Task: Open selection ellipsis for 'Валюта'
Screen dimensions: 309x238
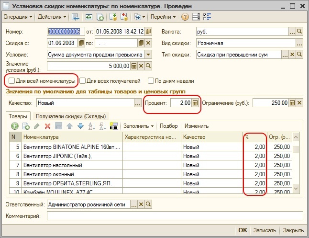Action: click(x=292, y=32)
